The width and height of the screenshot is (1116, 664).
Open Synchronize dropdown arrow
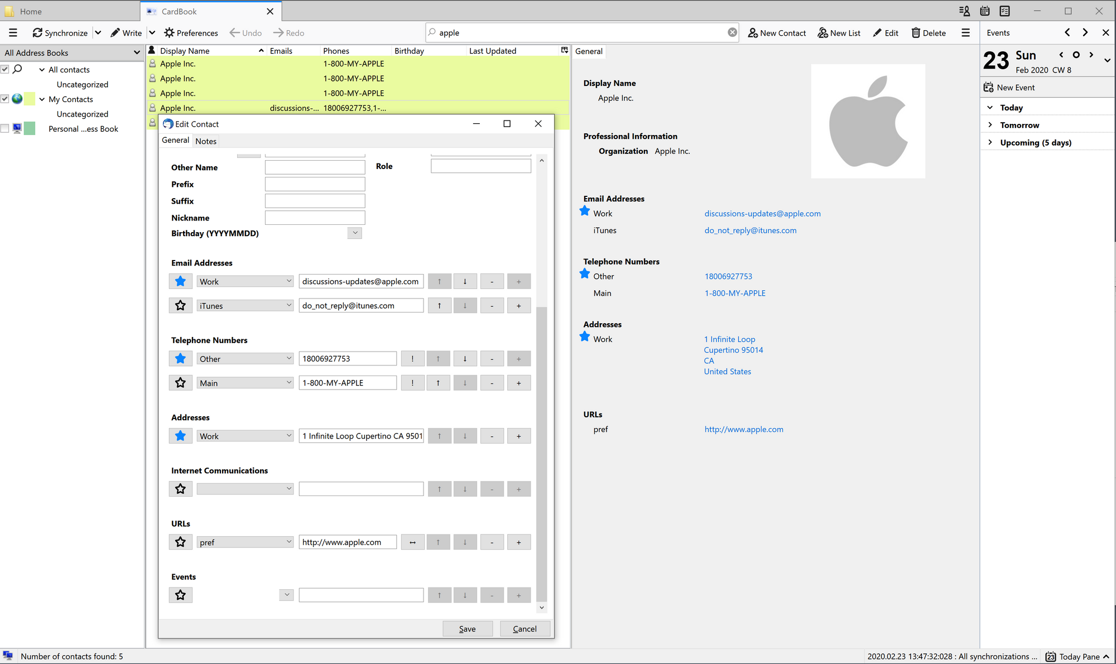98,33
